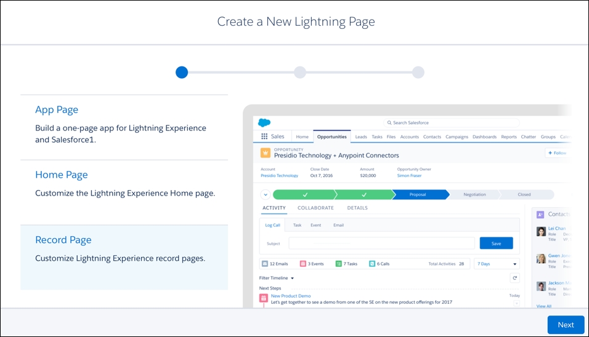This screenshot has height=337, width=589.
Task: Click the Subject input field
Action: point(381,243)
